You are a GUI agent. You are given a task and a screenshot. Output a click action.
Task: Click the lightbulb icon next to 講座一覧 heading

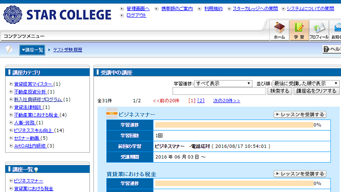(36, 169)
